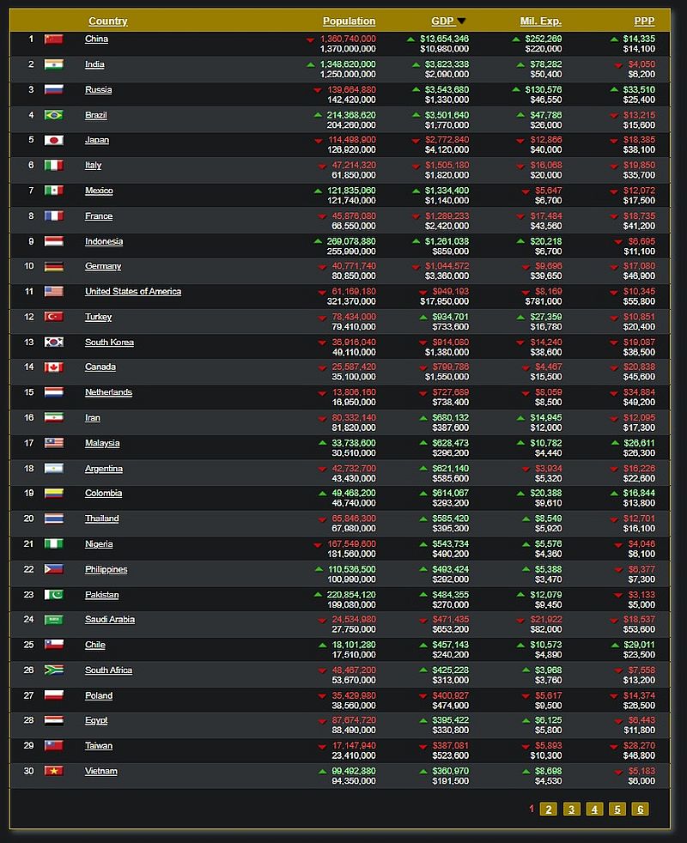Sort by the Country column header
Image resolution: width=687 pixels, height=843 pixels.
click(x=107, y=21)
